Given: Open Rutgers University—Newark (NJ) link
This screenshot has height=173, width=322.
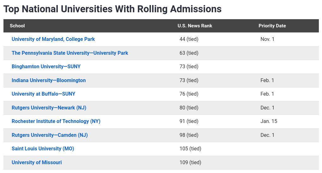Looking at the screenshot, I should [x=49, y=108].
